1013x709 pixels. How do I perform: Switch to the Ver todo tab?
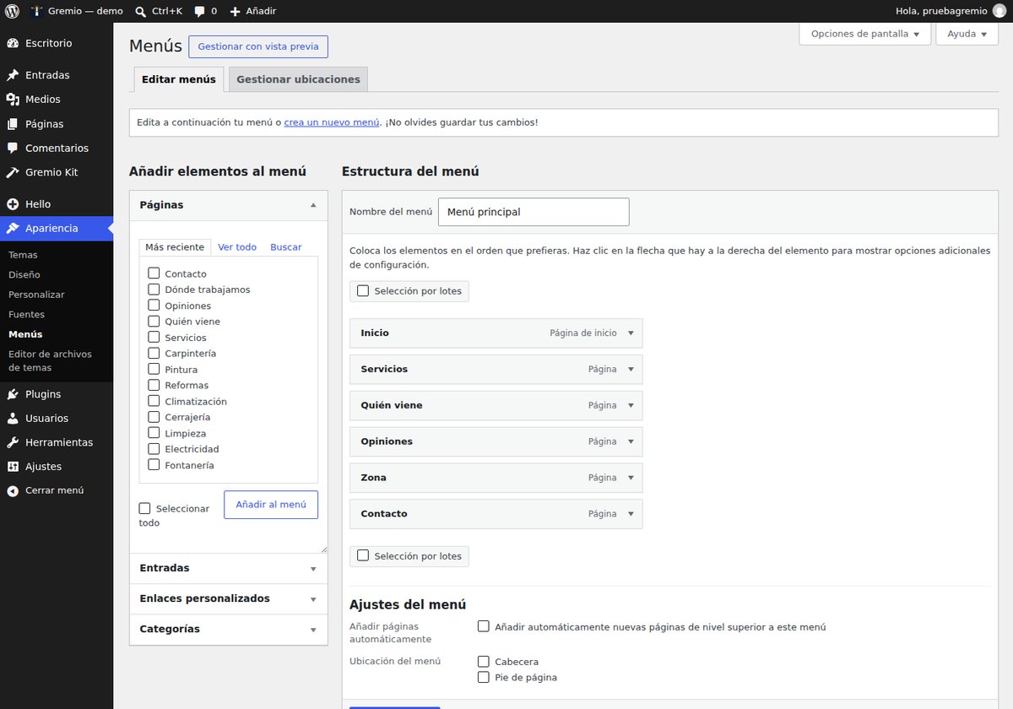[x=237, y=247]
